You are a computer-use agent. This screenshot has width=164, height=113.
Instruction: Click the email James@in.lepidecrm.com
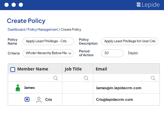pos(119,88)
